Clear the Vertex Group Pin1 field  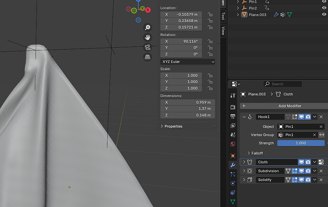pos(314,135)
